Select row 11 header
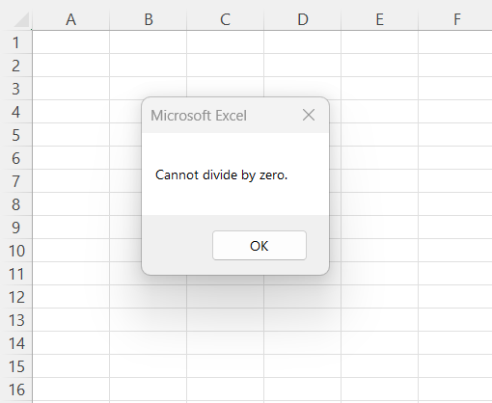 16,274
